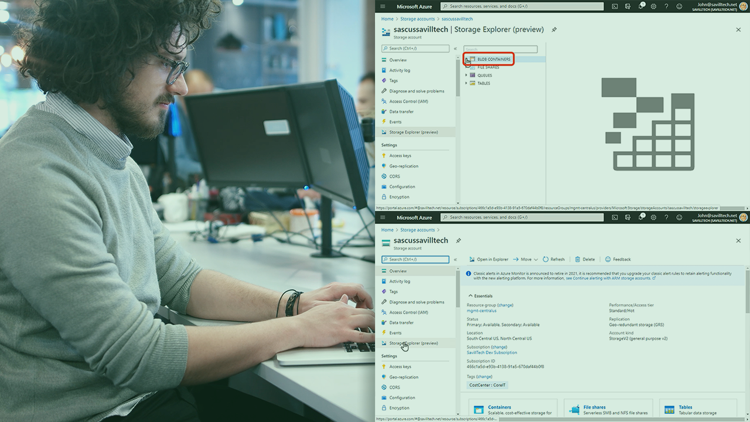Select FILE SHARES in the tree

pos(488,67)
